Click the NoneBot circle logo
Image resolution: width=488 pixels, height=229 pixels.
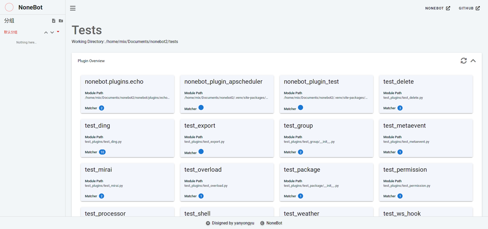[9, 7]
